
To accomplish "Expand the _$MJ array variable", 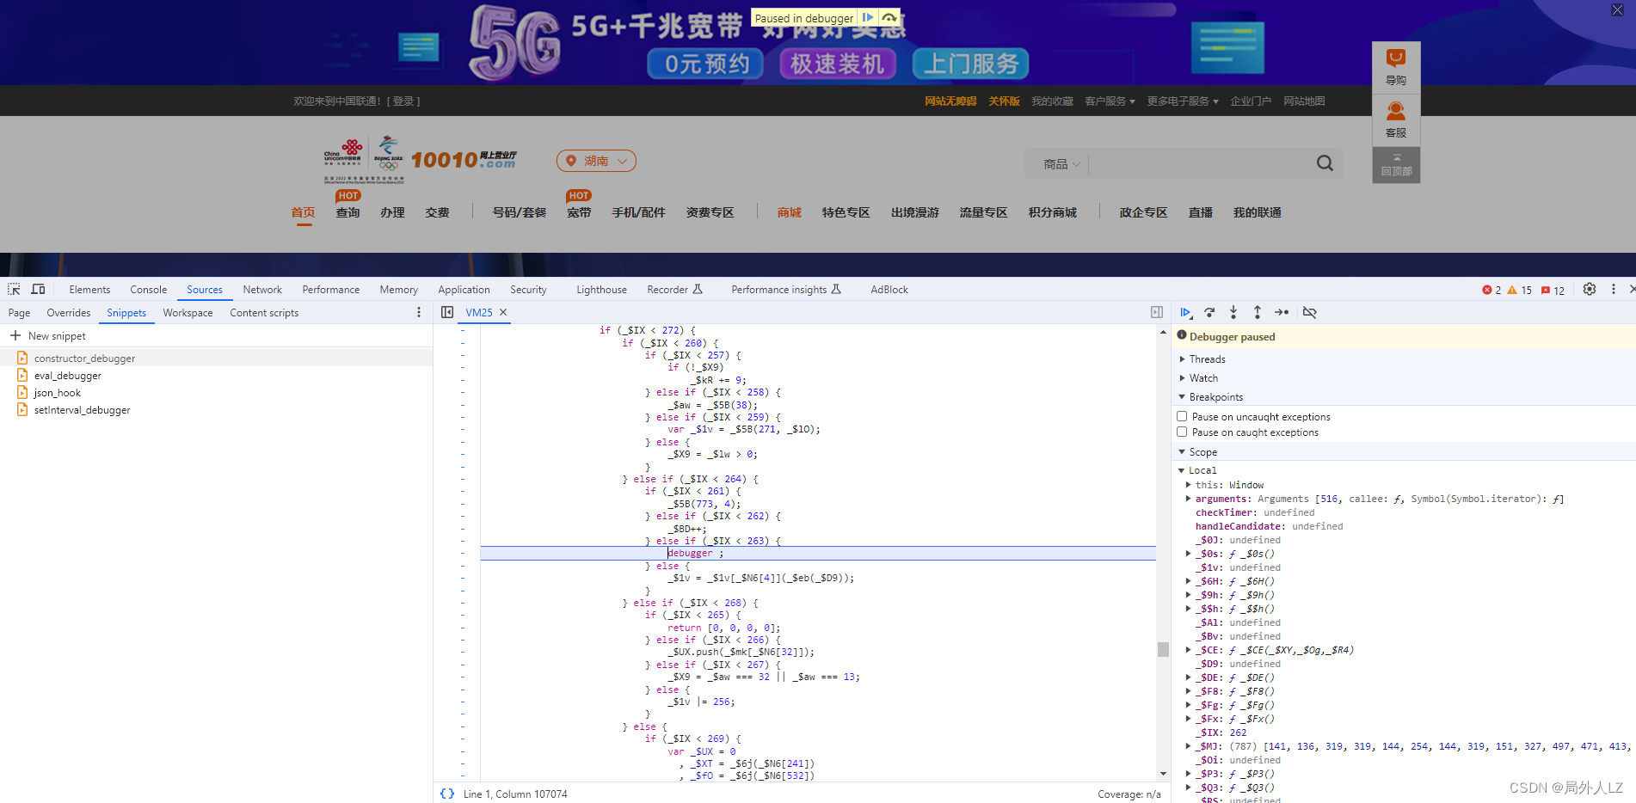I will click(x=1189, y=746).
